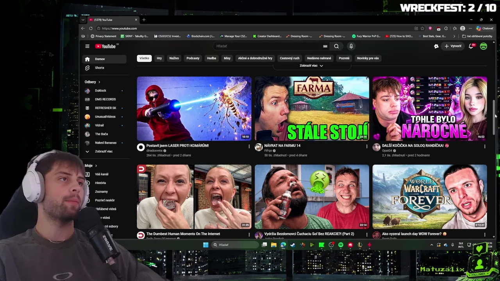The width and height of the screenshot is (500, 281).
Task: Select the Podcasty filter chip
Action: click(193, 58)
